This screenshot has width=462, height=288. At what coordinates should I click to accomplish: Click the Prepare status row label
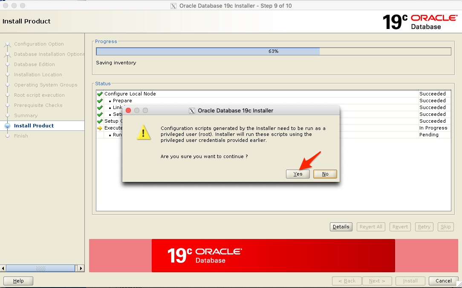coord(122,101)
